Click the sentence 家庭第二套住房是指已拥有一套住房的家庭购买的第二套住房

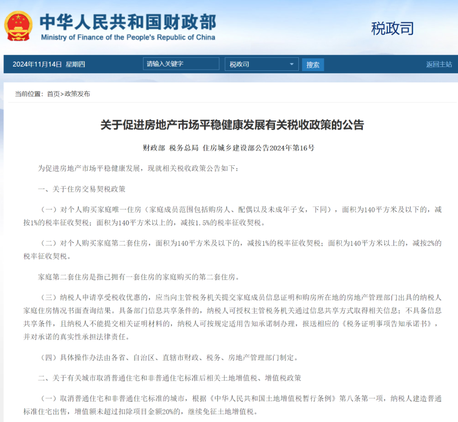[139, 277]
